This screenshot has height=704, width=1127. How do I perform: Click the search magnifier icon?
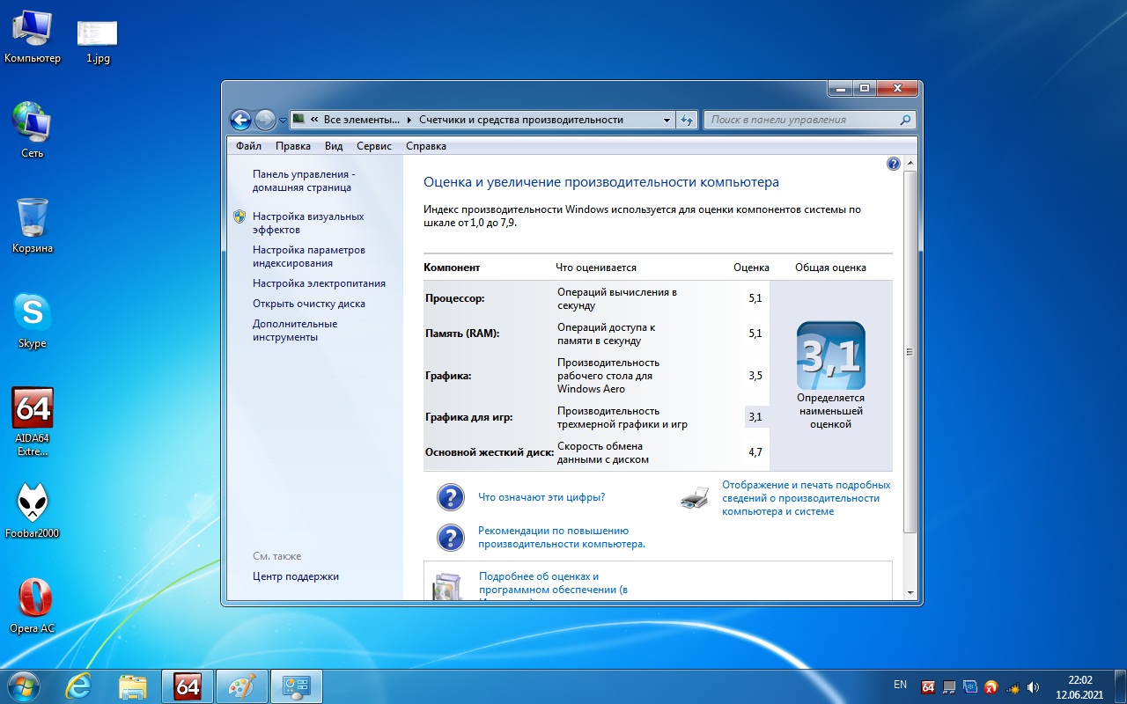tap(904, 120)
